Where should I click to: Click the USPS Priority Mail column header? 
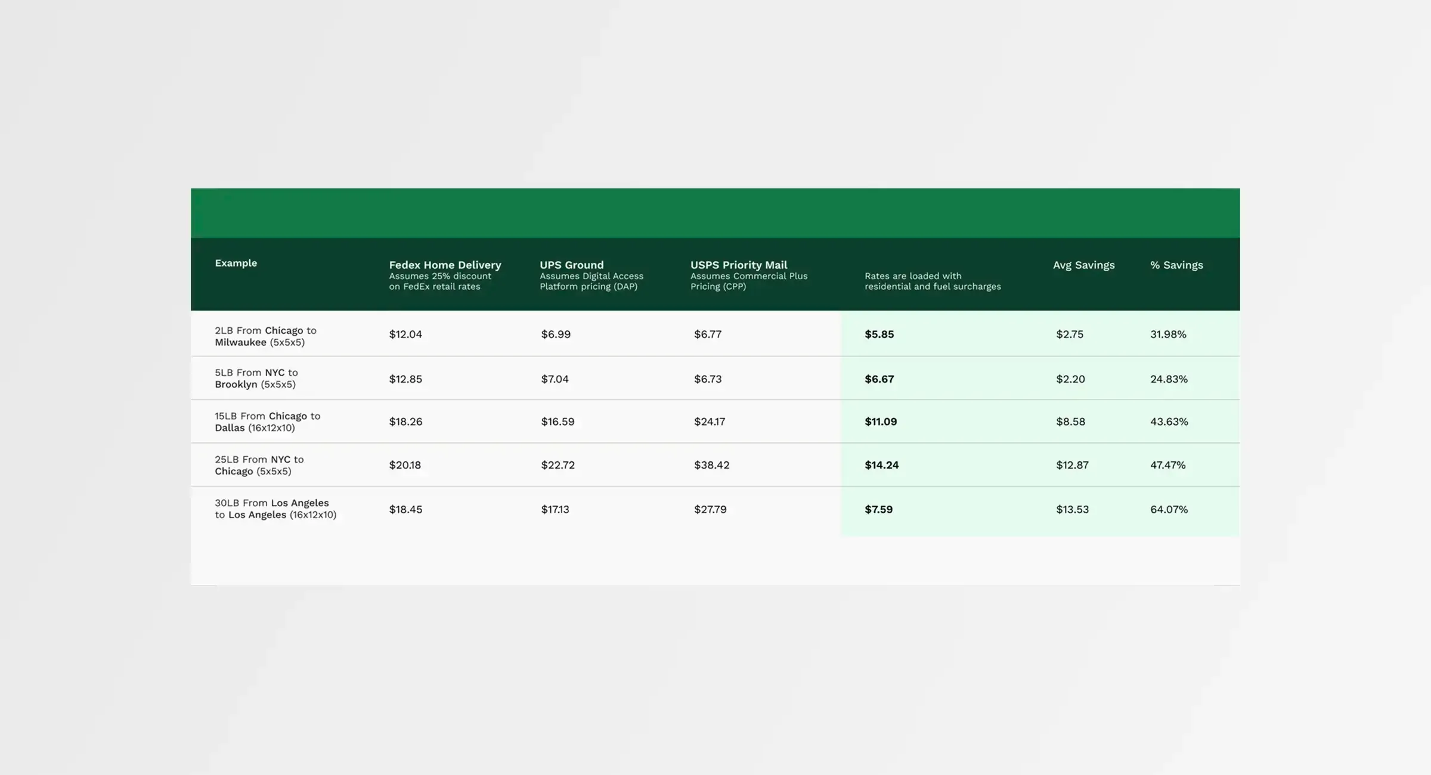point(738,265)
